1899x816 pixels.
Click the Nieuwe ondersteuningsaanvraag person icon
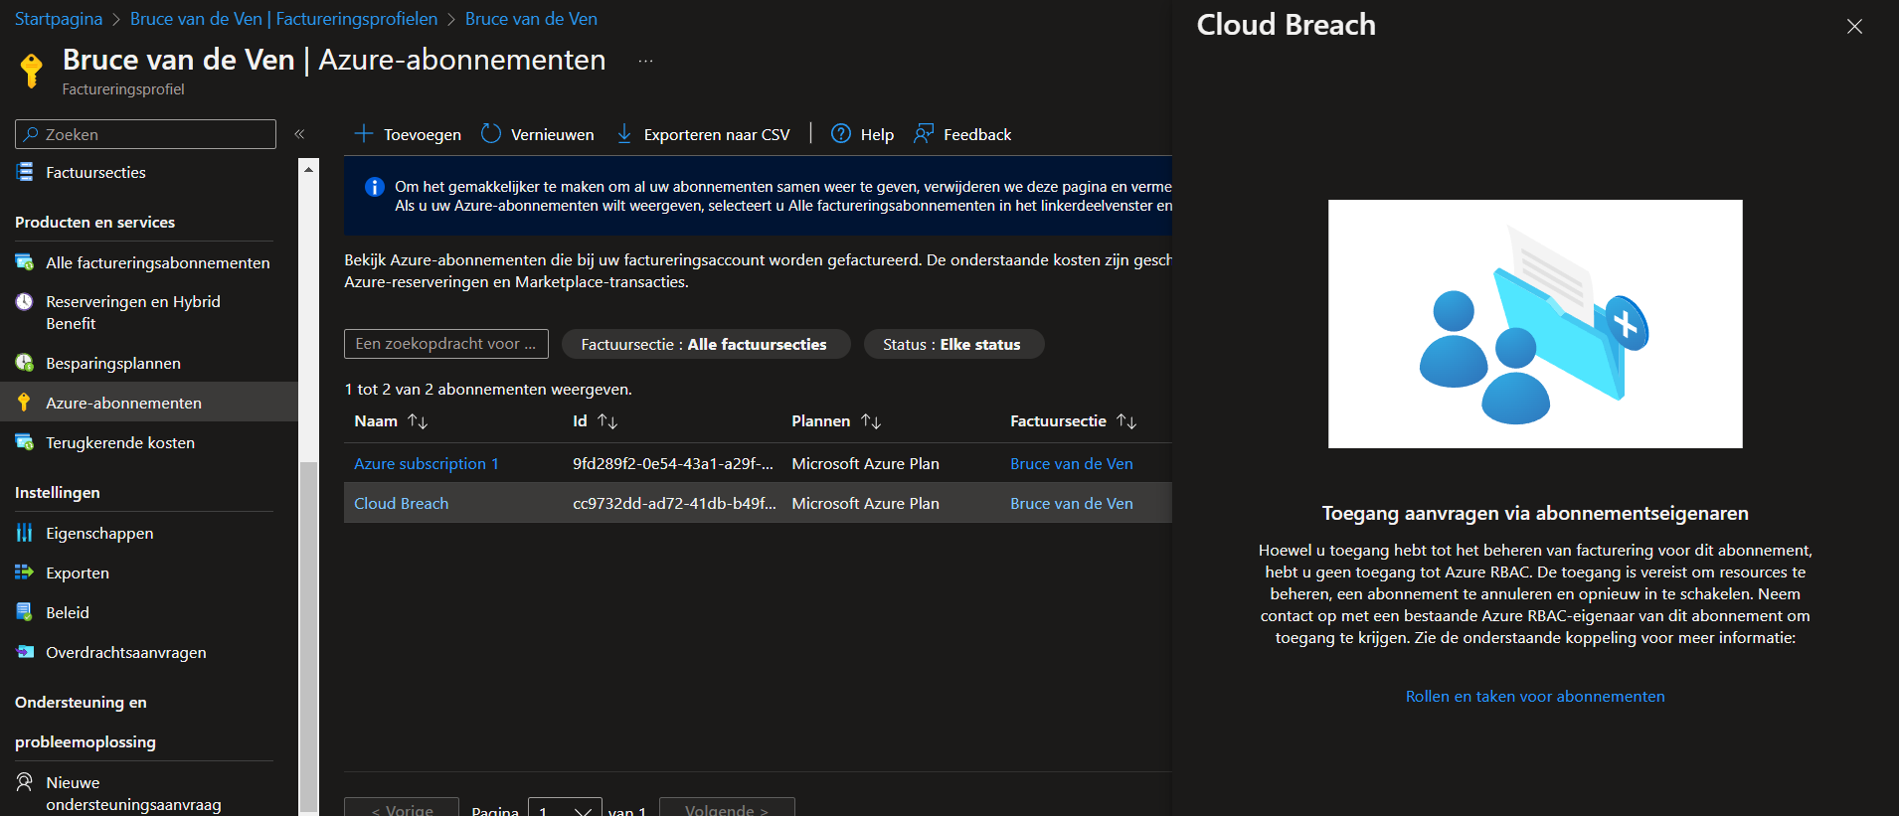[25, 782]
